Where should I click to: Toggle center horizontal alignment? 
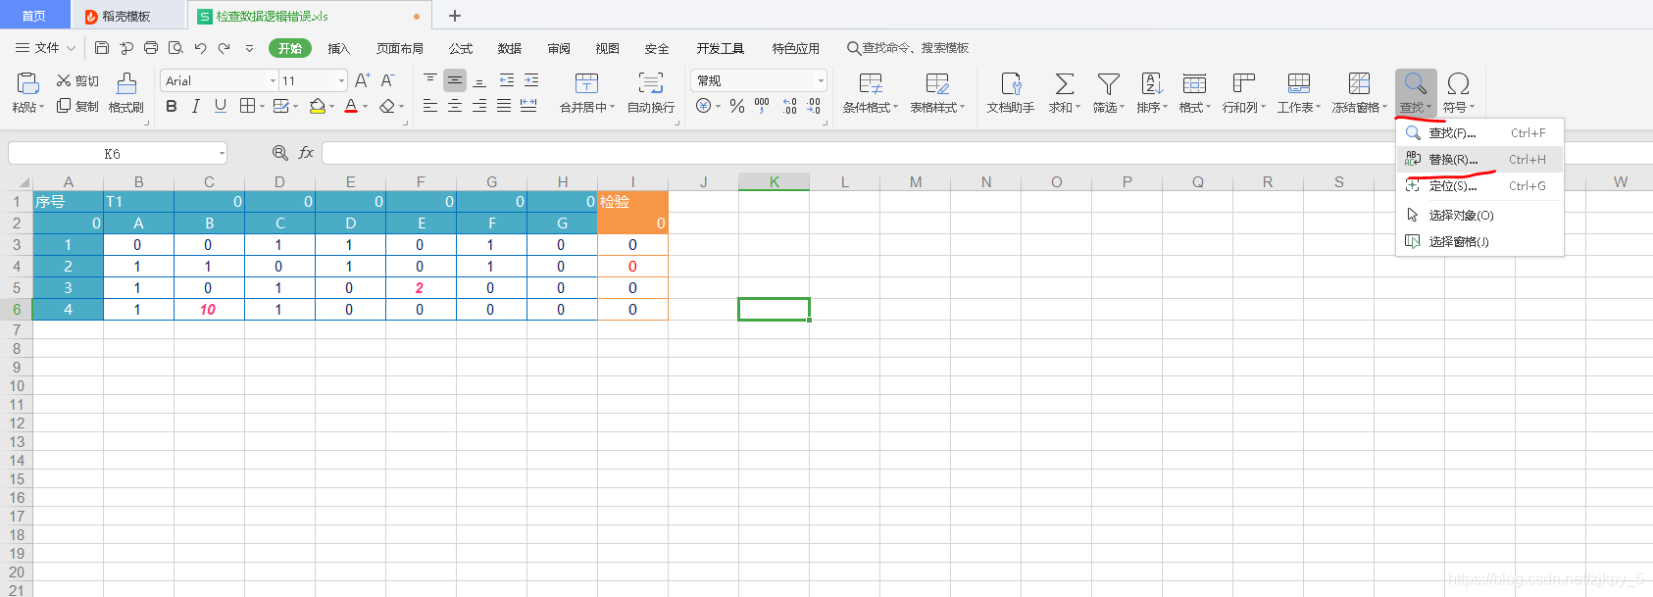coord(455,106)
